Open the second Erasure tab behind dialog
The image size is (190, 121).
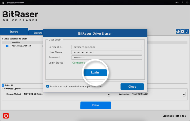pyautogui.click(x=36, y=33)
